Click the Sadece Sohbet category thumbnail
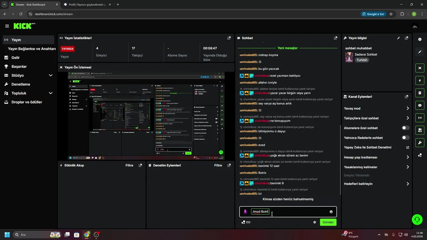Viewport: 427px width, 240px height. (349, 57)
